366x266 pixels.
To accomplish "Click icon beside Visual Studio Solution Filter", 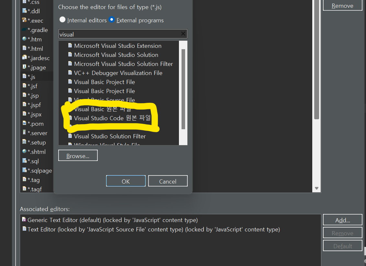I will [70, 136].
